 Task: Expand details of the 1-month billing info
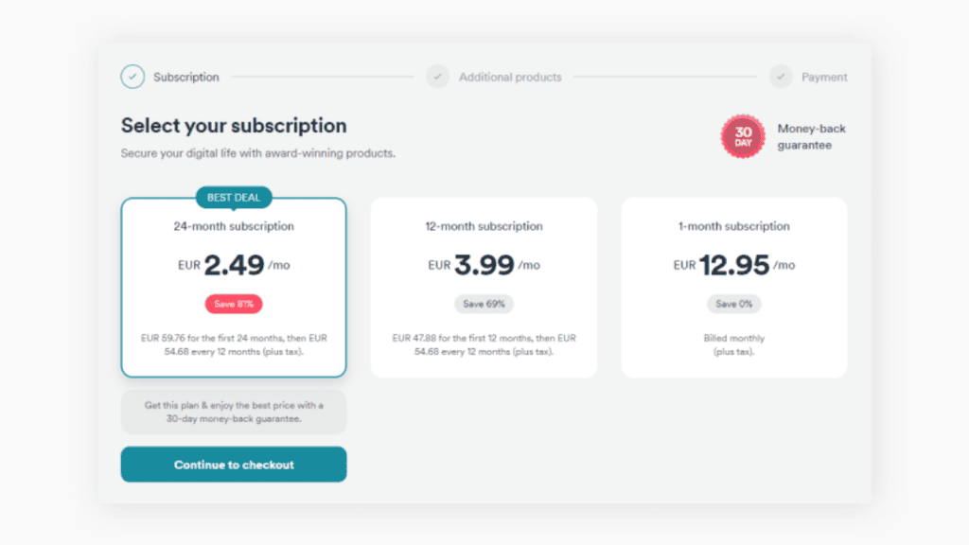734,345
